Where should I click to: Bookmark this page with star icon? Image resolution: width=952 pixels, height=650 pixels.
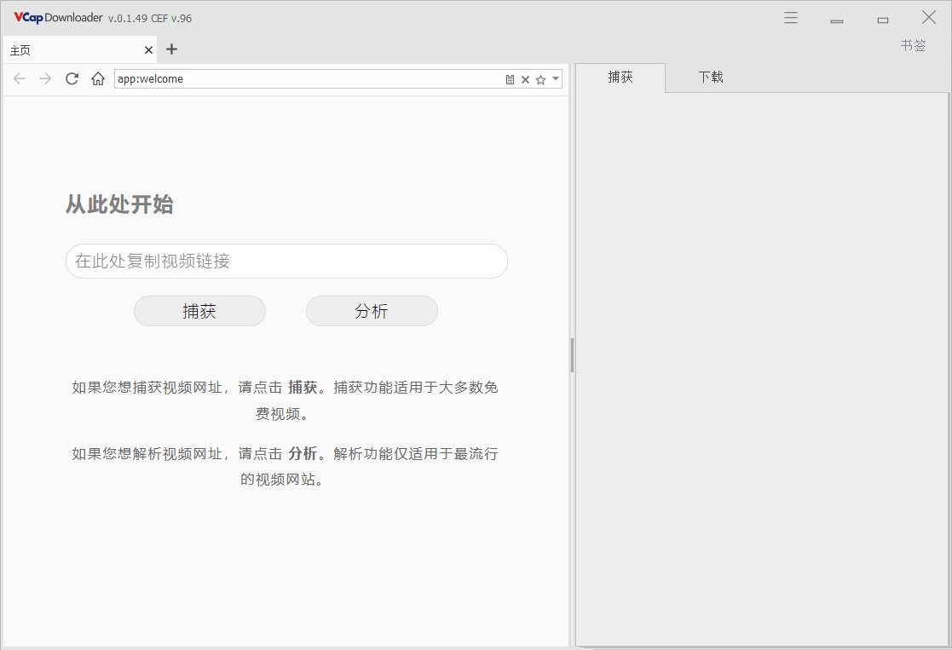click(x=540, y=79)
